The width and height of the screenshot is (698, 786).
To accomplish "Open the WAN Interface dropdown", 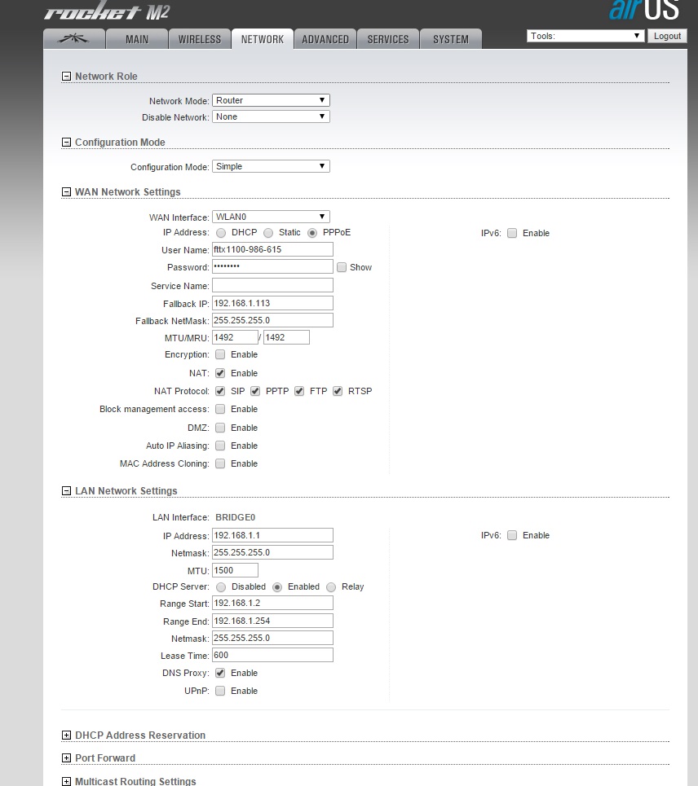I will click(x=271, y=217).
